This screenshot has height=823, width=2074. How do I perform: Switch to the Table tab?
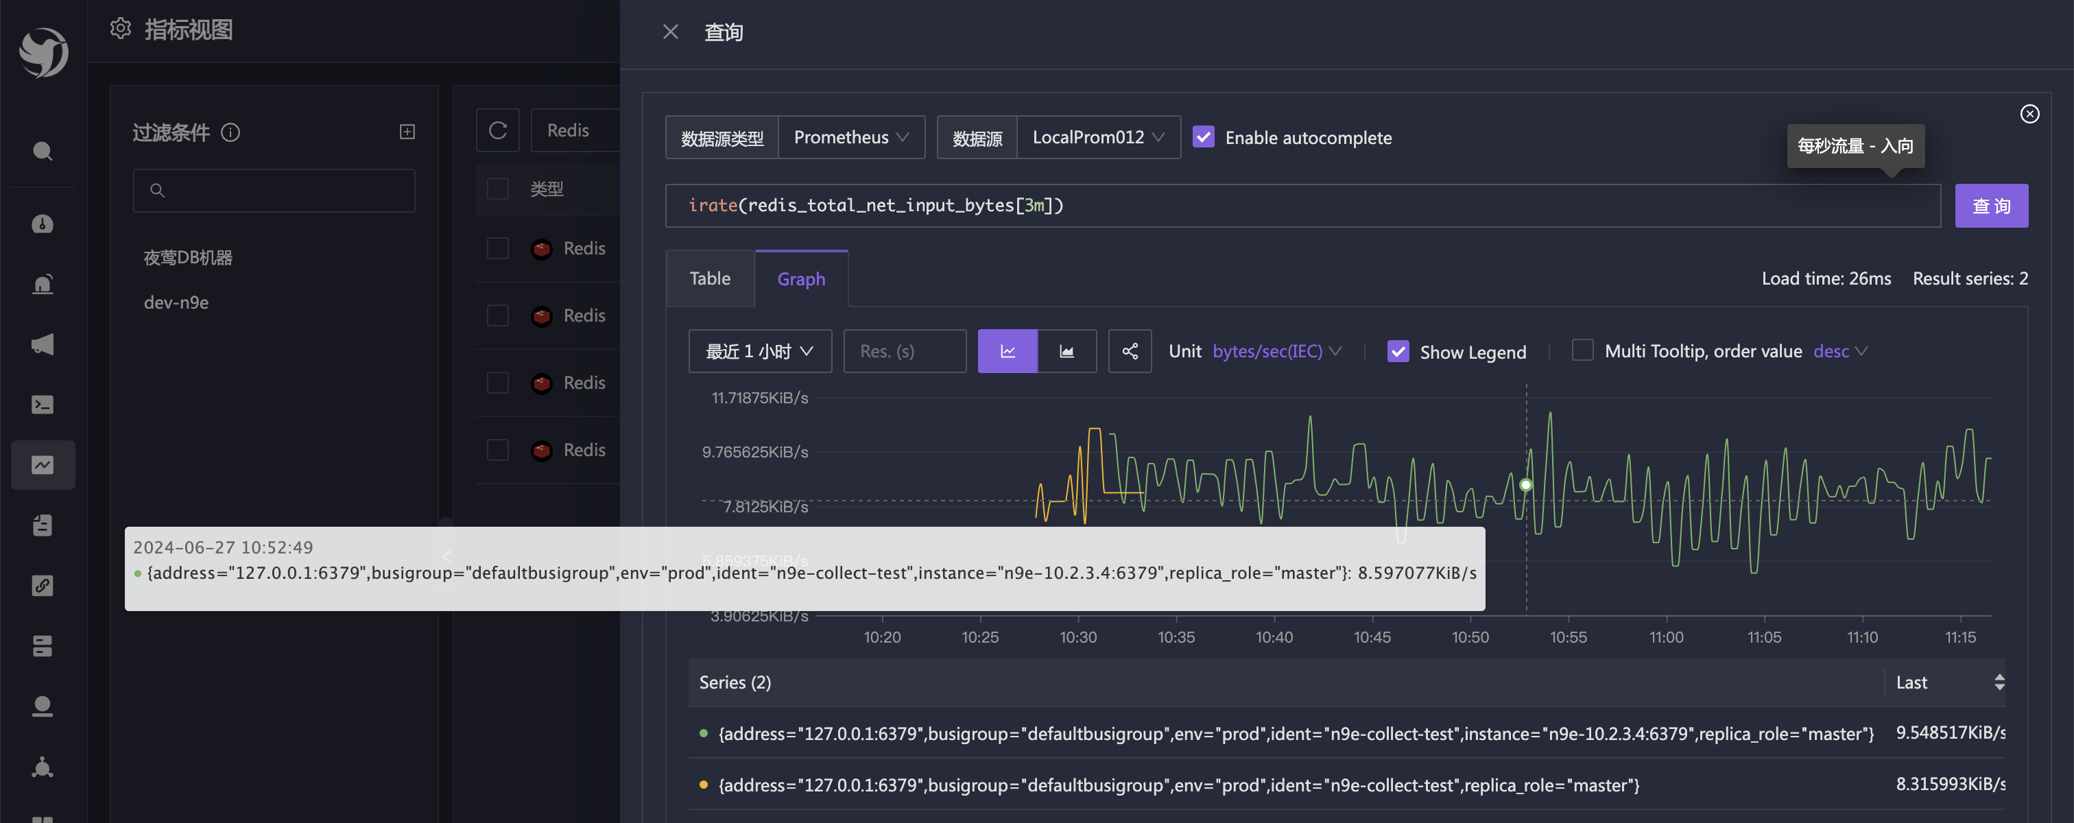click(x=709, y=278)
